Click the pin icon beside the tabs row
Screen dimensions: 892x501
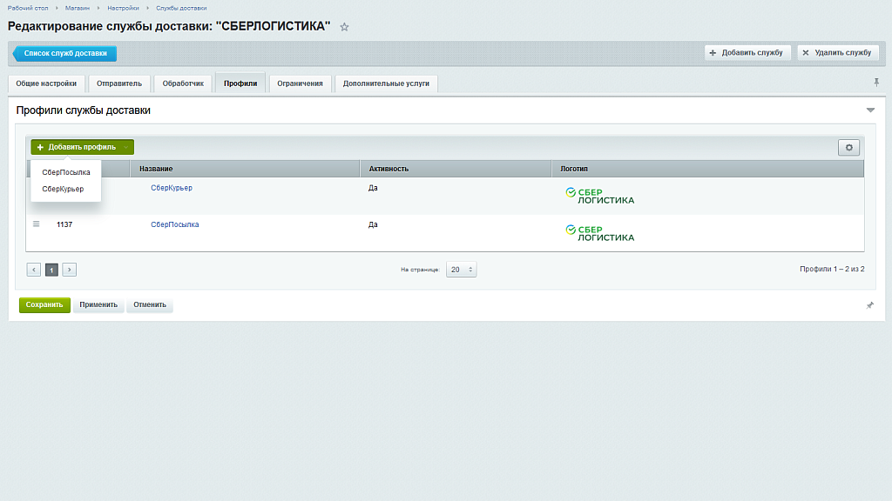(876, 82)
